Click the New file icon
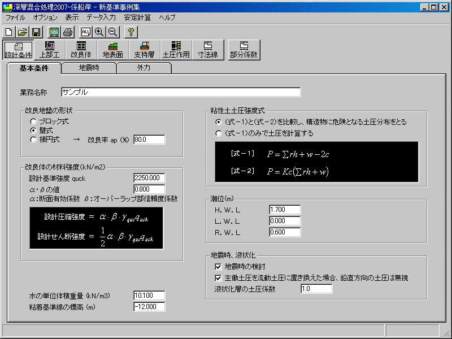452x339 pixels. pos(9,32)
